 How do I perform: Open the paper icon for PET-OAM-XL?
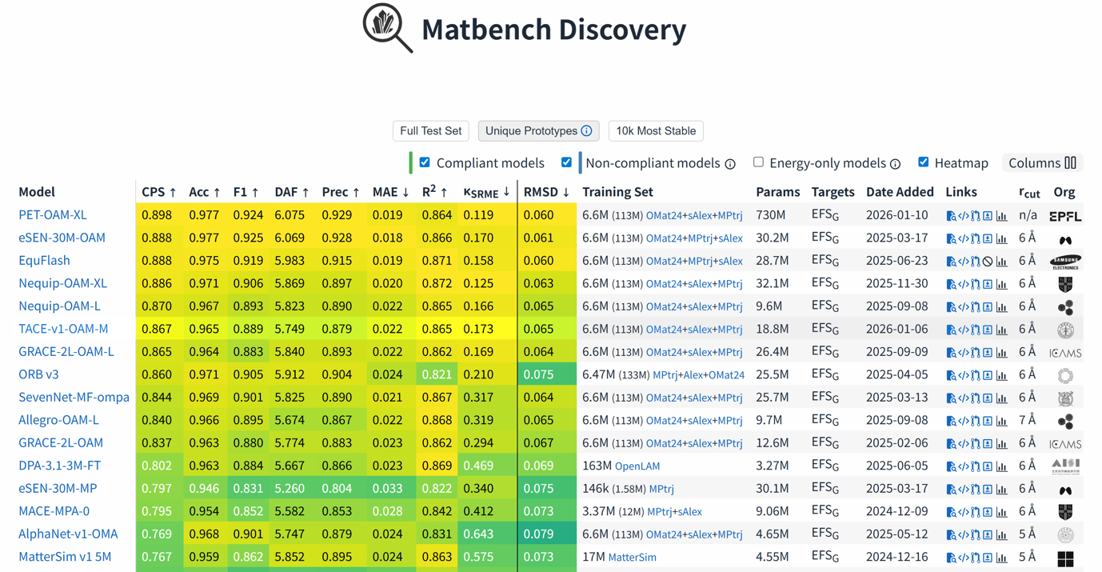pyautogui.click(x=951, y=216)
